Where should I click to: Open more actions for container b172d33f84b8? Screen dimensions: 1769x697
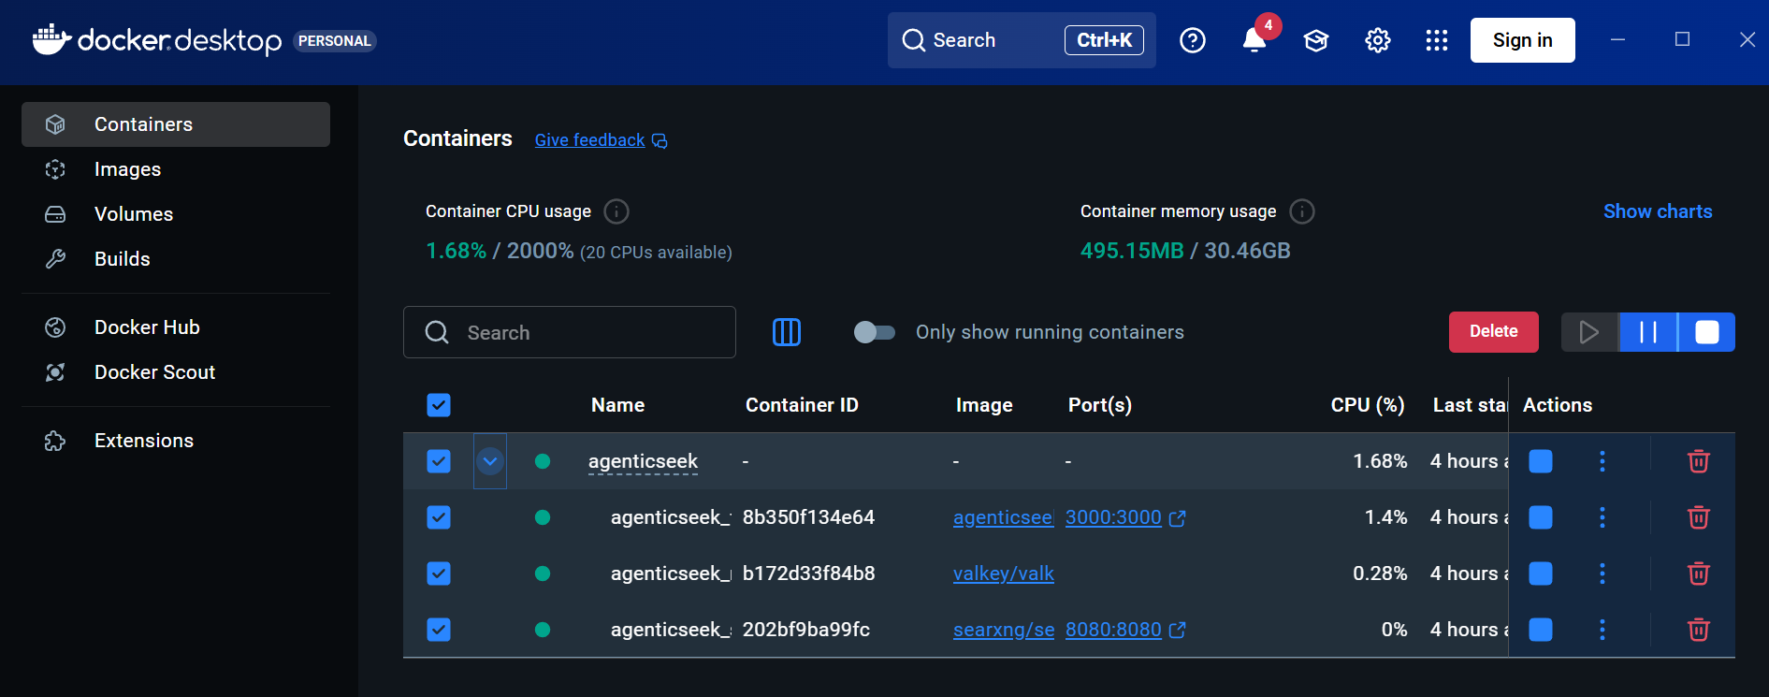[x=1602, y=574]
